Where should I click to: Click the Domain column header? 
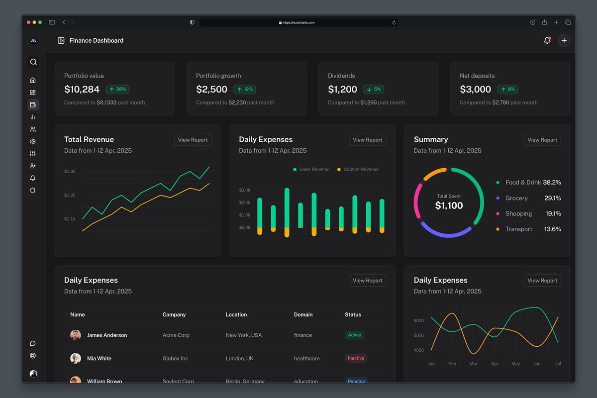click(x=303, y=314)
